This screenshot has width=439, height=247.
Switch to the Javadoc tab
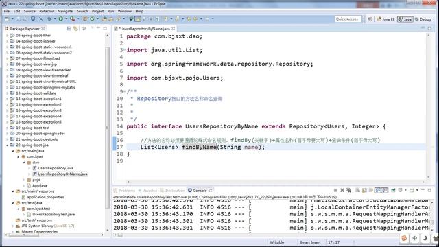pos(147,191)
